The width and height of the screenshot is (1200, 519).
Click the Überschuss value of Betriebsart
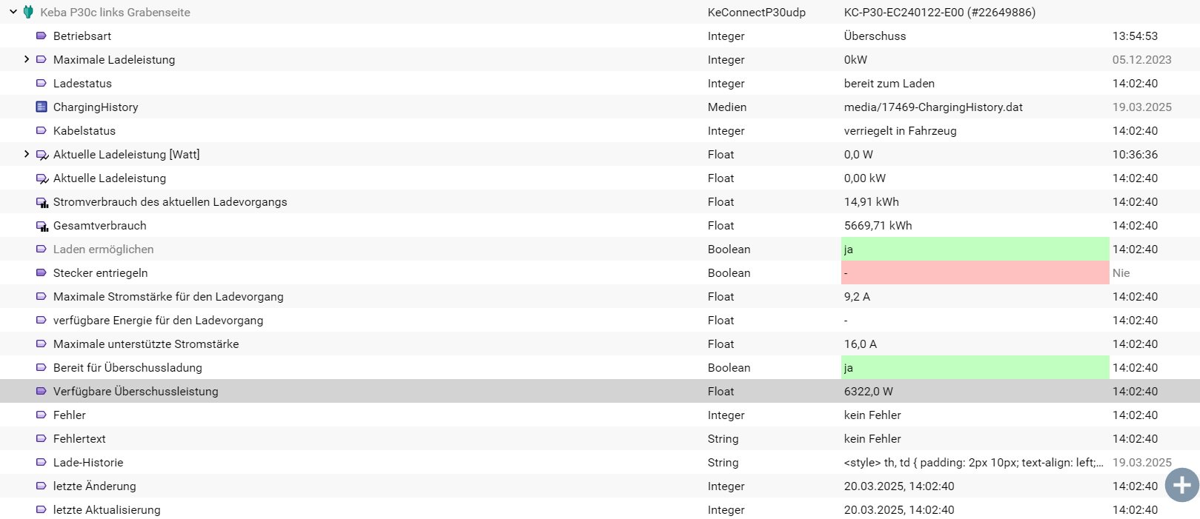(875, 36)
